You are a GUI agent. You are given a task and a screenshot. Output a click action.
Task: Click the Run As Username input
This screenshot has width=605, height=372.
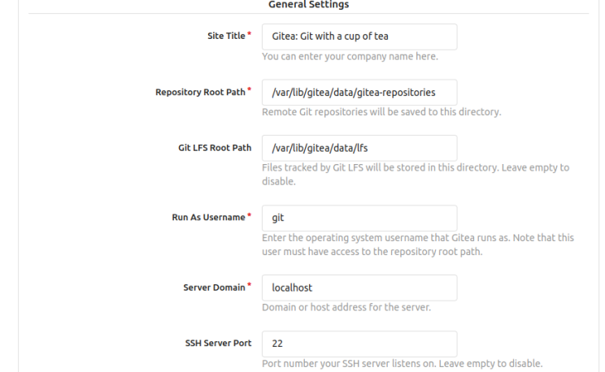tap(359, 218)
